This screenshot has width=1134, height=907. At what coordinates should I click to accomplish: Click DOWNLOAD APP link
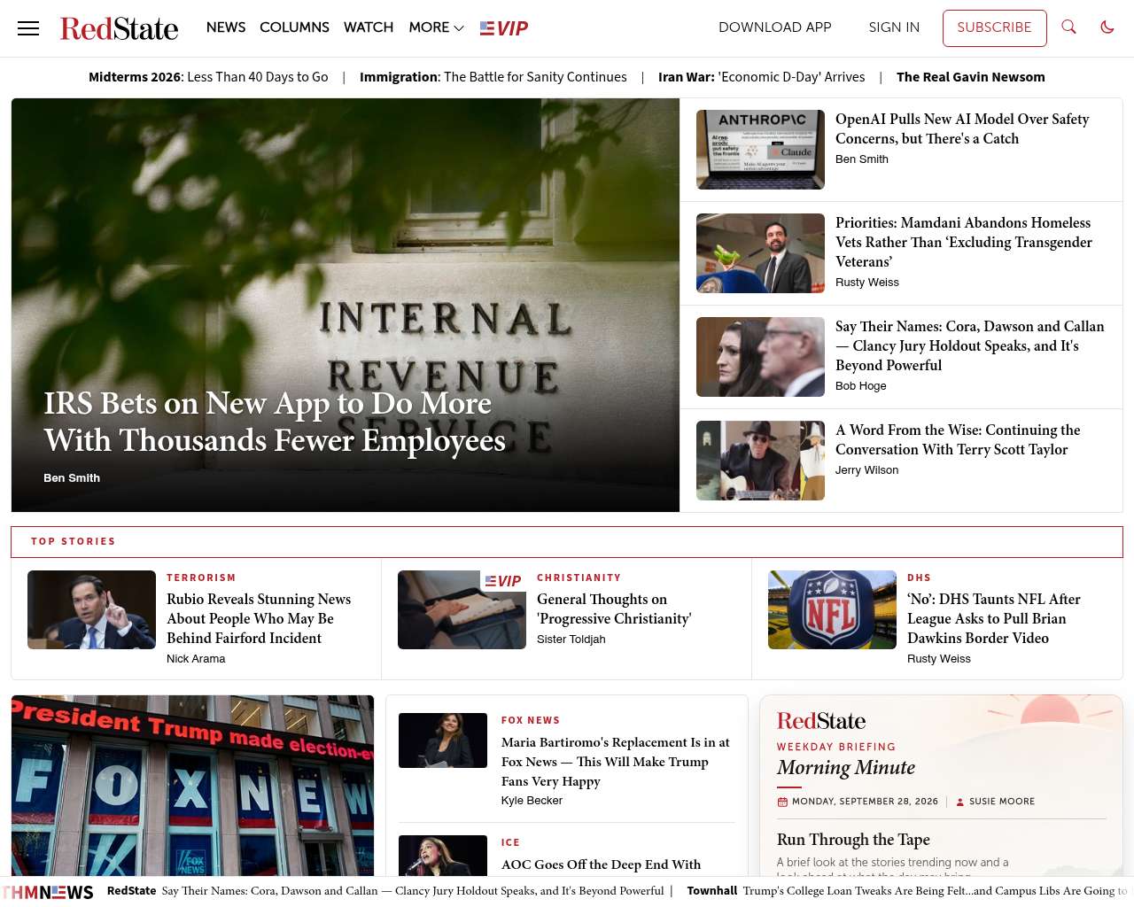(775, 27)
